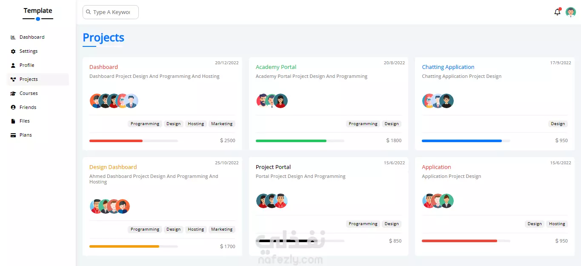Viewport: 581px width, 266px height.
Task: Open notifications with the bell icon
Action: (x=557, y=12)
